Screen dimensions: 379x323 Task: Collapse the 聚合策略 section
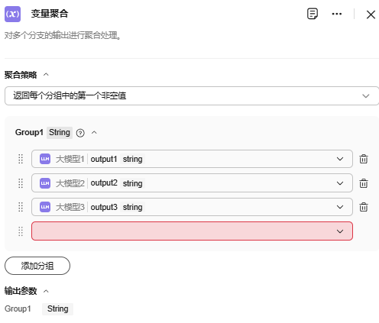46,75
